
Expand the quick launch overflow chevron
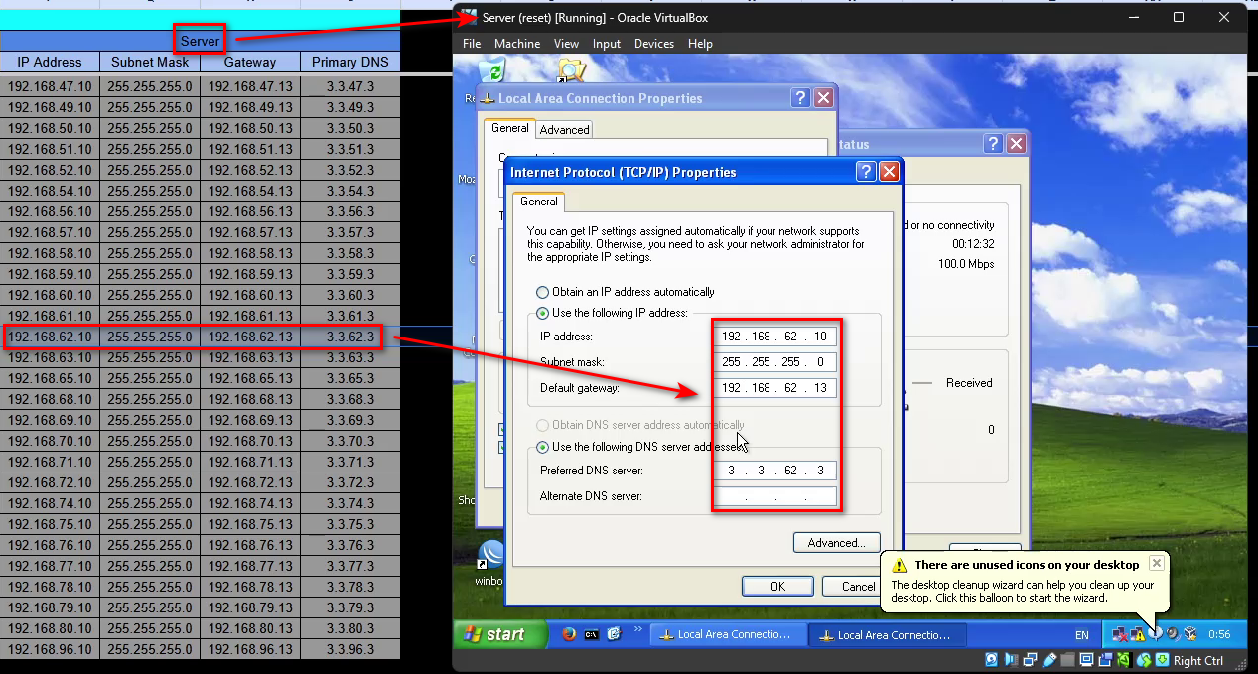[x=637, y=629]
